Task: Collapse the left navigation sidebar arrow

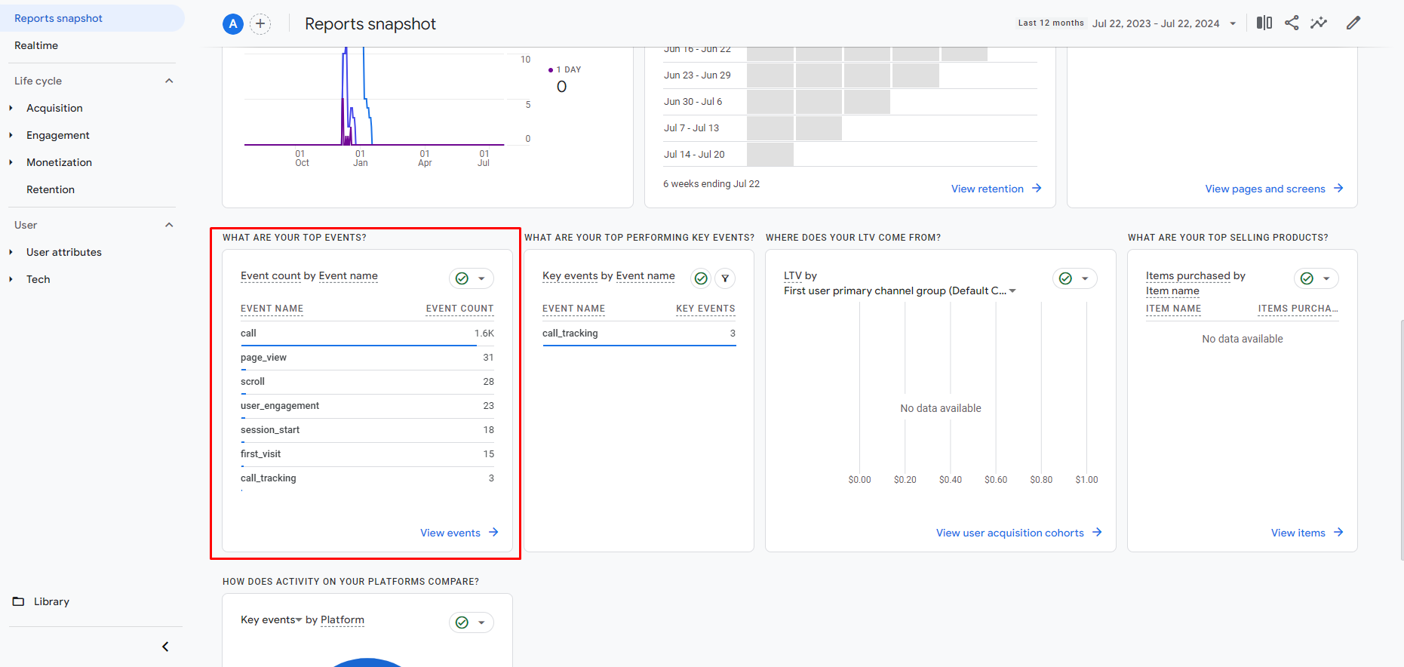Action: tap(165, 647)
